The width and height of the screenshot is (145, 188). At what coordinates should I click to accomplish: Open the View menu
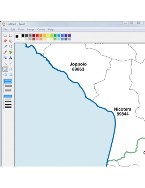[x=21, y=29]
